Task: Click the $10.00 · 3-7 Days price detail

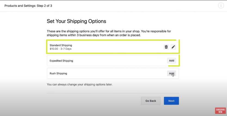Action: (61, 49)
